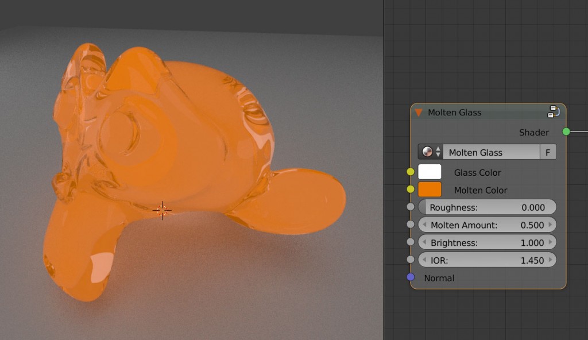The width and height of the screenshot is (588, 340).
Task: Click the Glass Color input socket
Action: coord(411,171)
